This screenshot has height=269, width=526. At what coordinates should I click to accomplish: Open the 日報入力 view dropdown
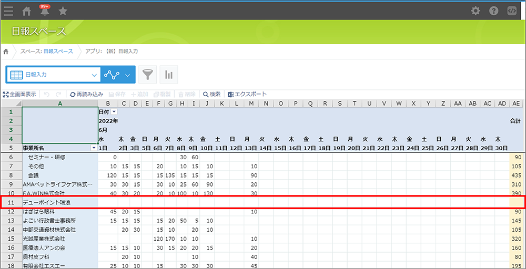point(53,75)
